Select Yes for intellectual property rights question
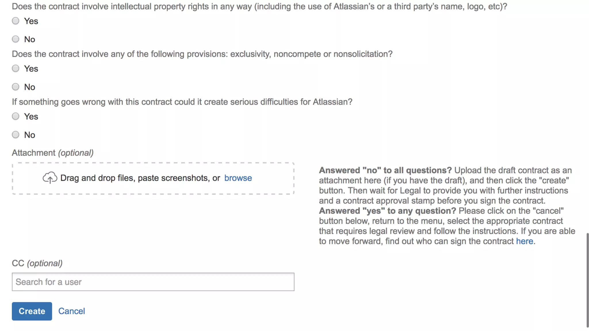 [x=16, y=21]
